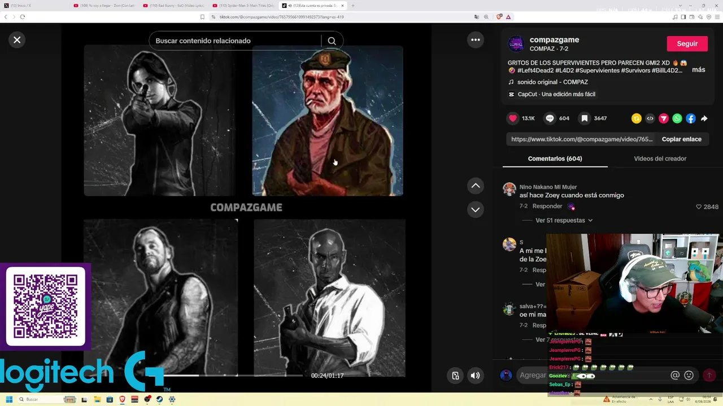The width and height of the screenshot is (723, 406).
Task: Close the TikTok video viewer
Action: pos(17,40)
